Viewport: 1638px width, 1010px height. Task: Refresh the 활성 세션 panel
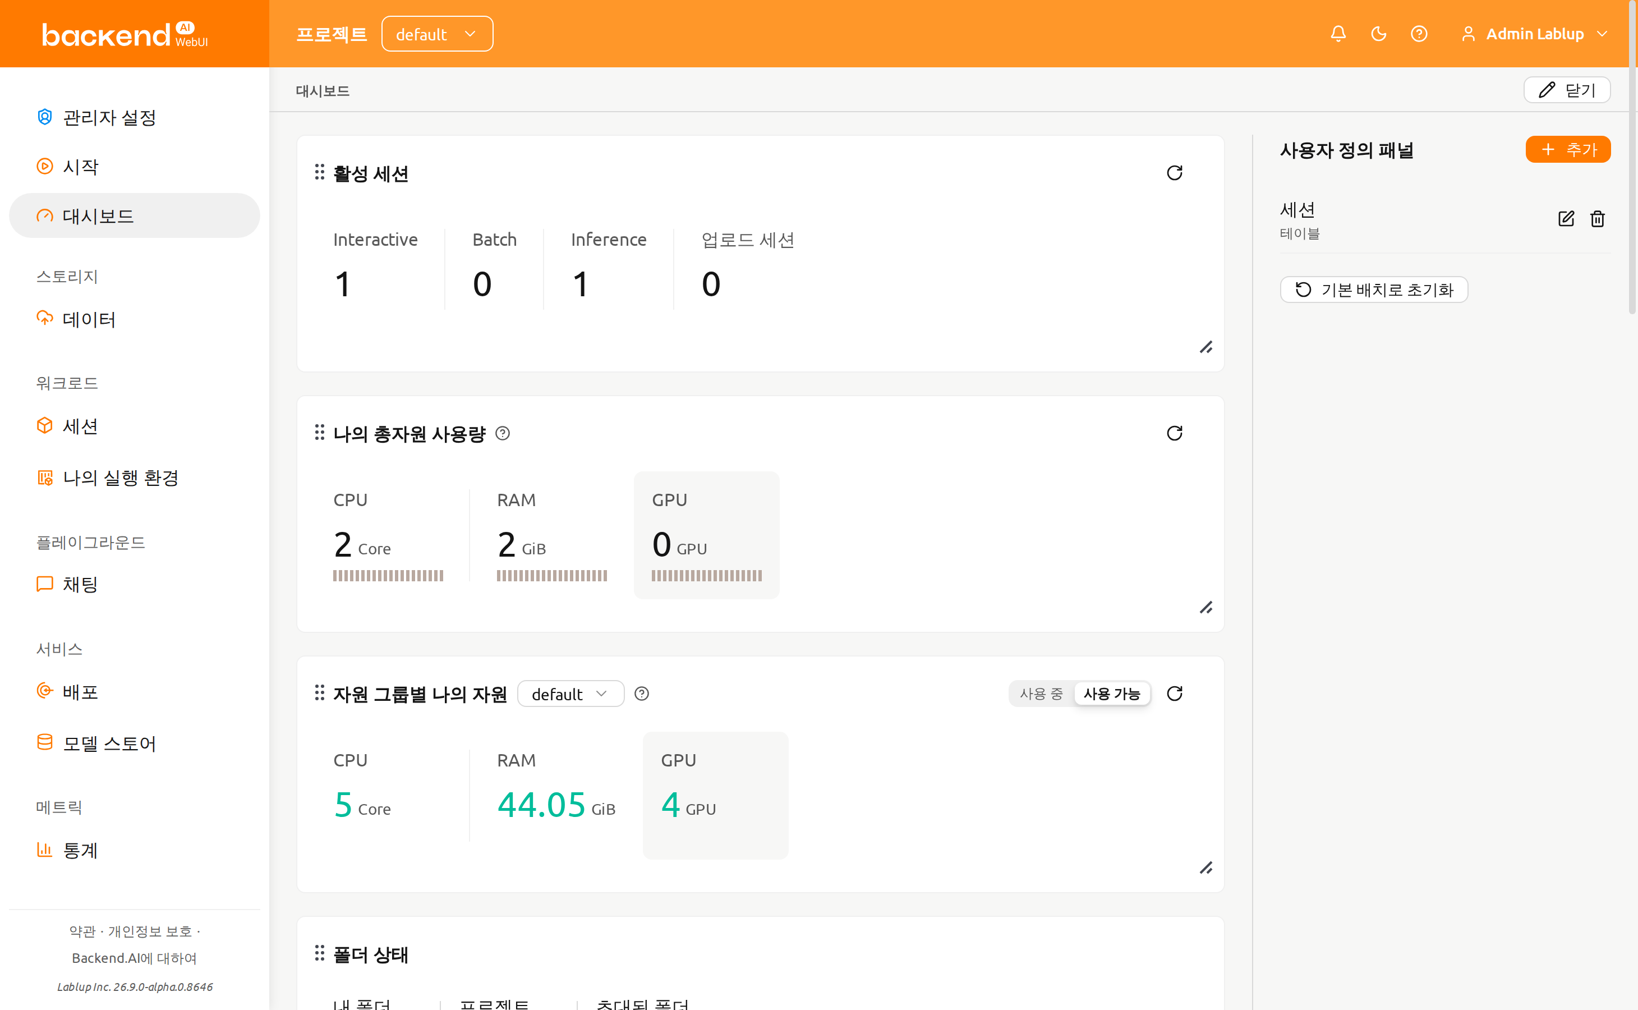click(x=1174, y=173)
